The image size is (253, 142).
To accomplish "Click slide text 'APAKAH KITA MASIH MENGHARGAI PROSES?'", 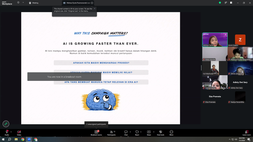I will [101, 63].
